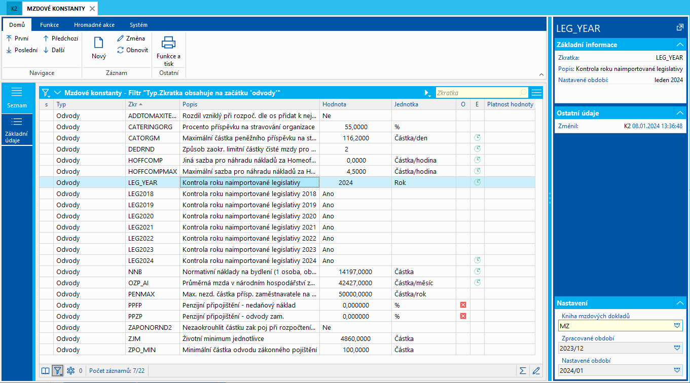Open Základní údaje sidebar icon

[17, 122]
